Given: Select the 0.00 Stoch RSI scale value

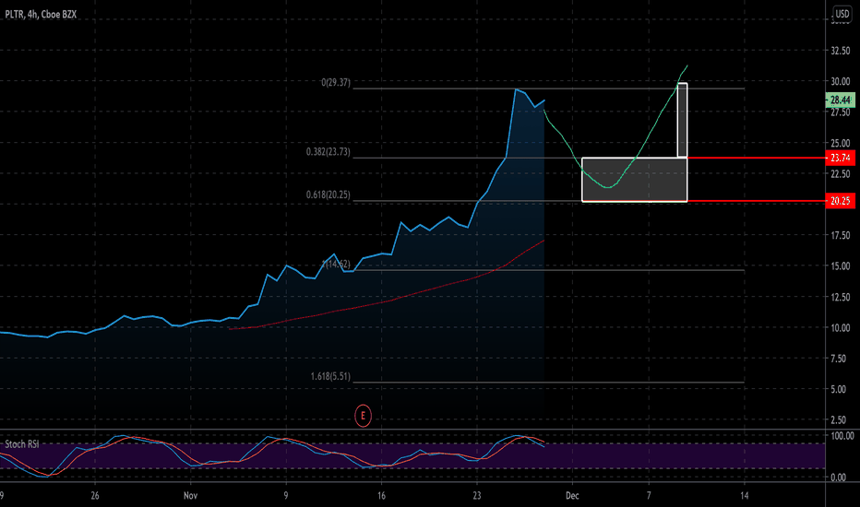Looking at the screenshot, I should click(838, 478).
